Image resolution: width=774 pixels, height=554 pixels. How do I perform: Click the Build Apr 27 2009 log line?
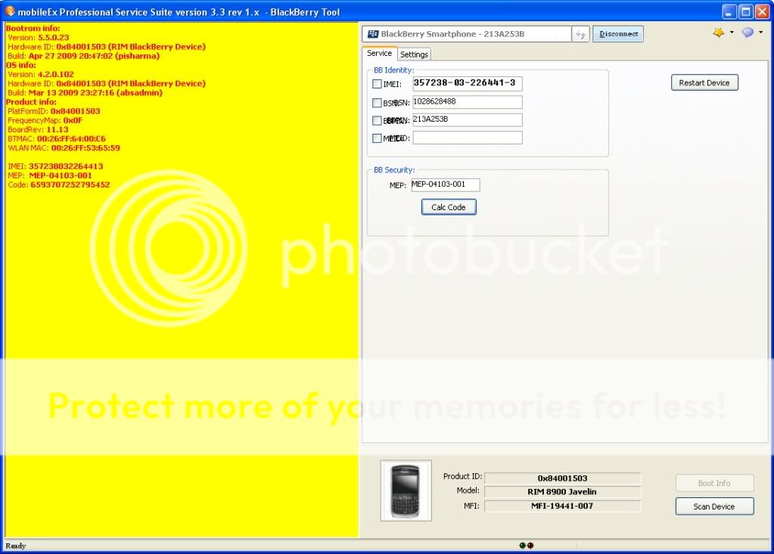(x=84, y=56)
